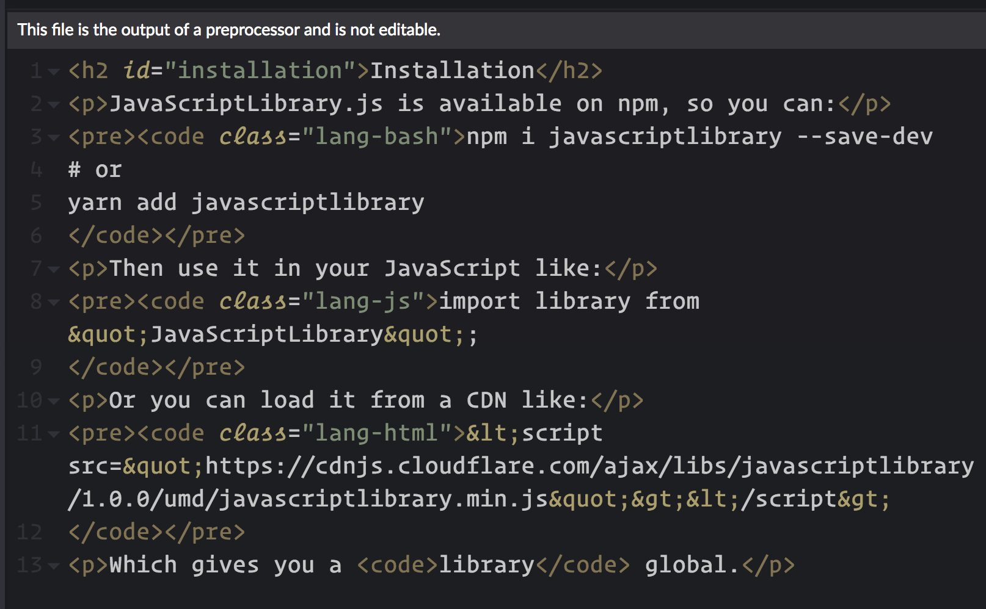The image size is (986, 609).
Task: Click the </code></pre> tag on line 9
Action: (156, 367)
